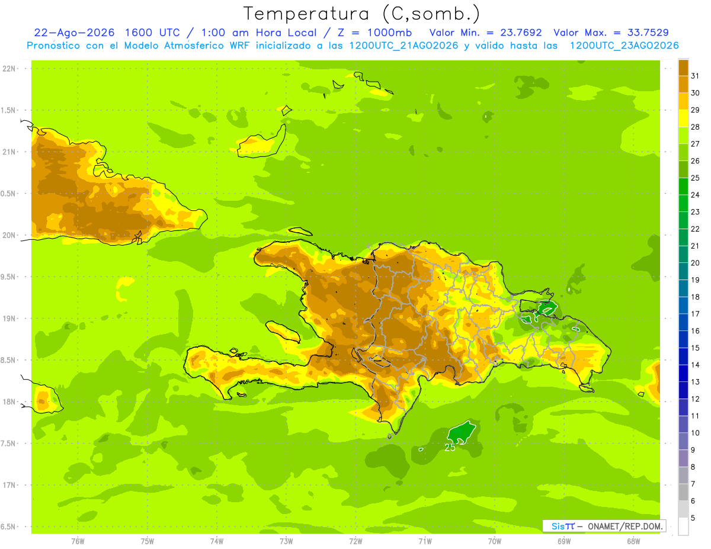Click the orange legend swatch between 30 and 31
The width and height of the screenshot is (711, 549).
[x=683, y=84]
